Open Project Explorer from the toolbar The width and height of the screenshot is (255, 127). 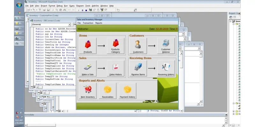click(91, 10)
